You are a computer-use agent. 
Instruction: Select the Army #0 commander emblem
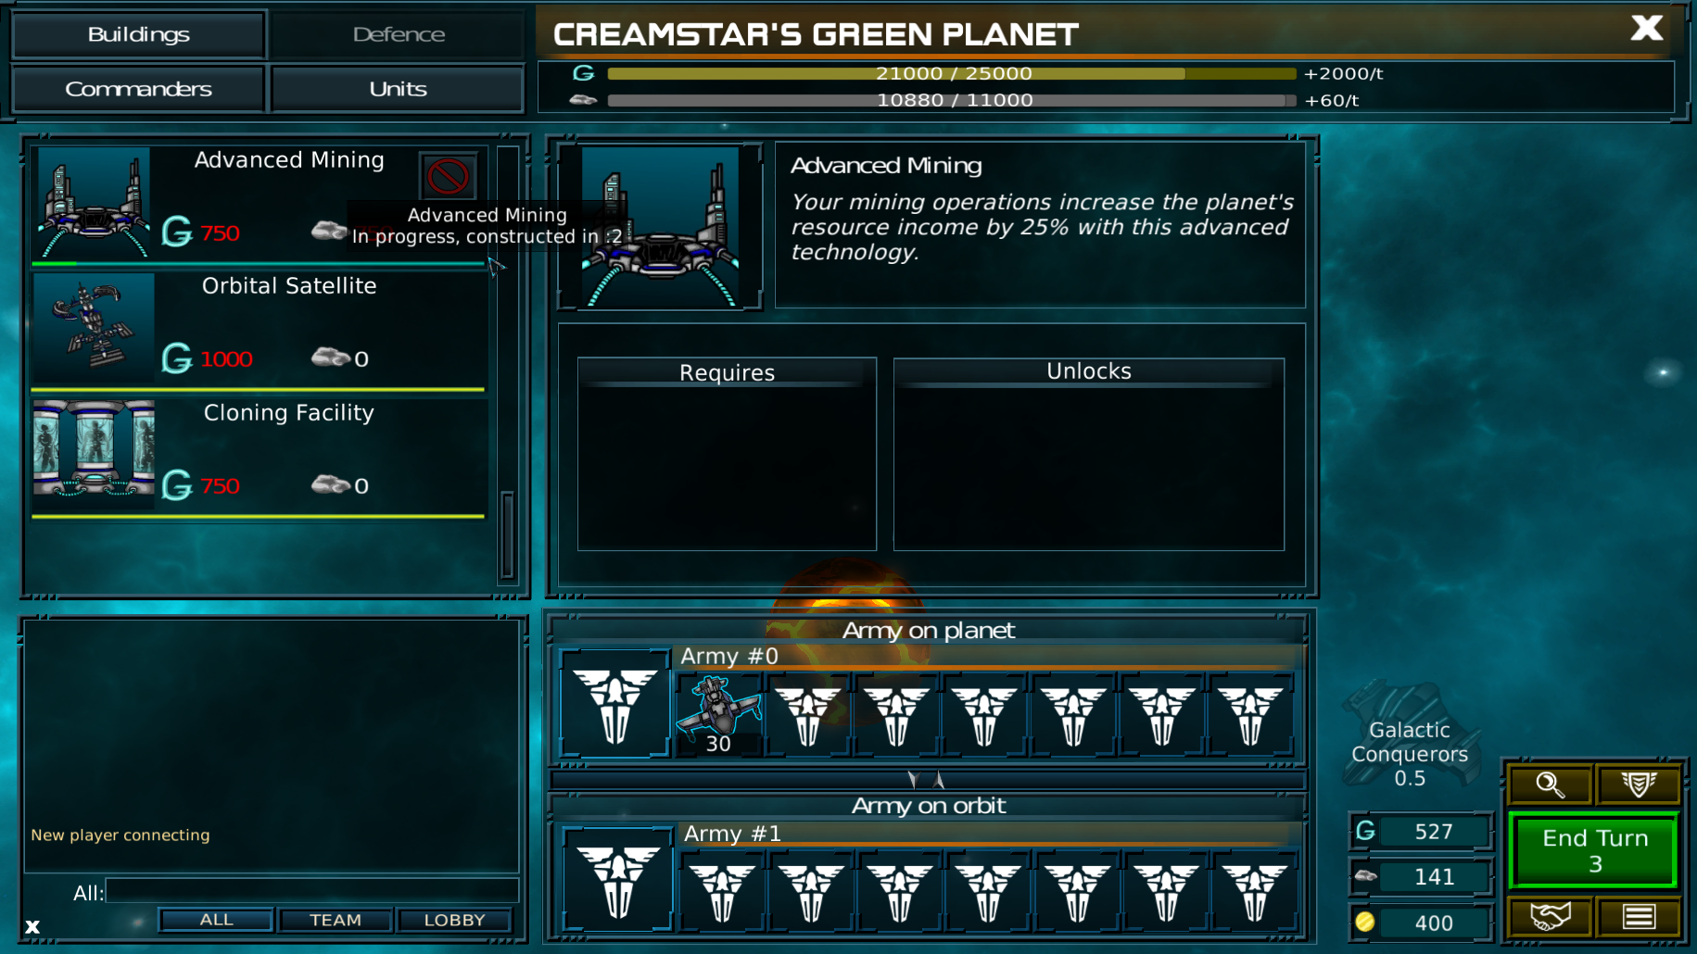(615, 703)
